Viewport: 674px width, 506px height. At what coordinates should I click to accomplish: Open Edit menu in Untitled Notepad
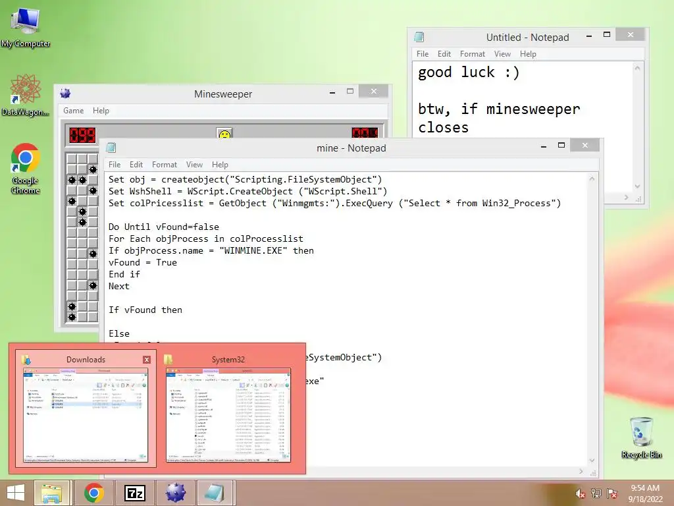444,54
